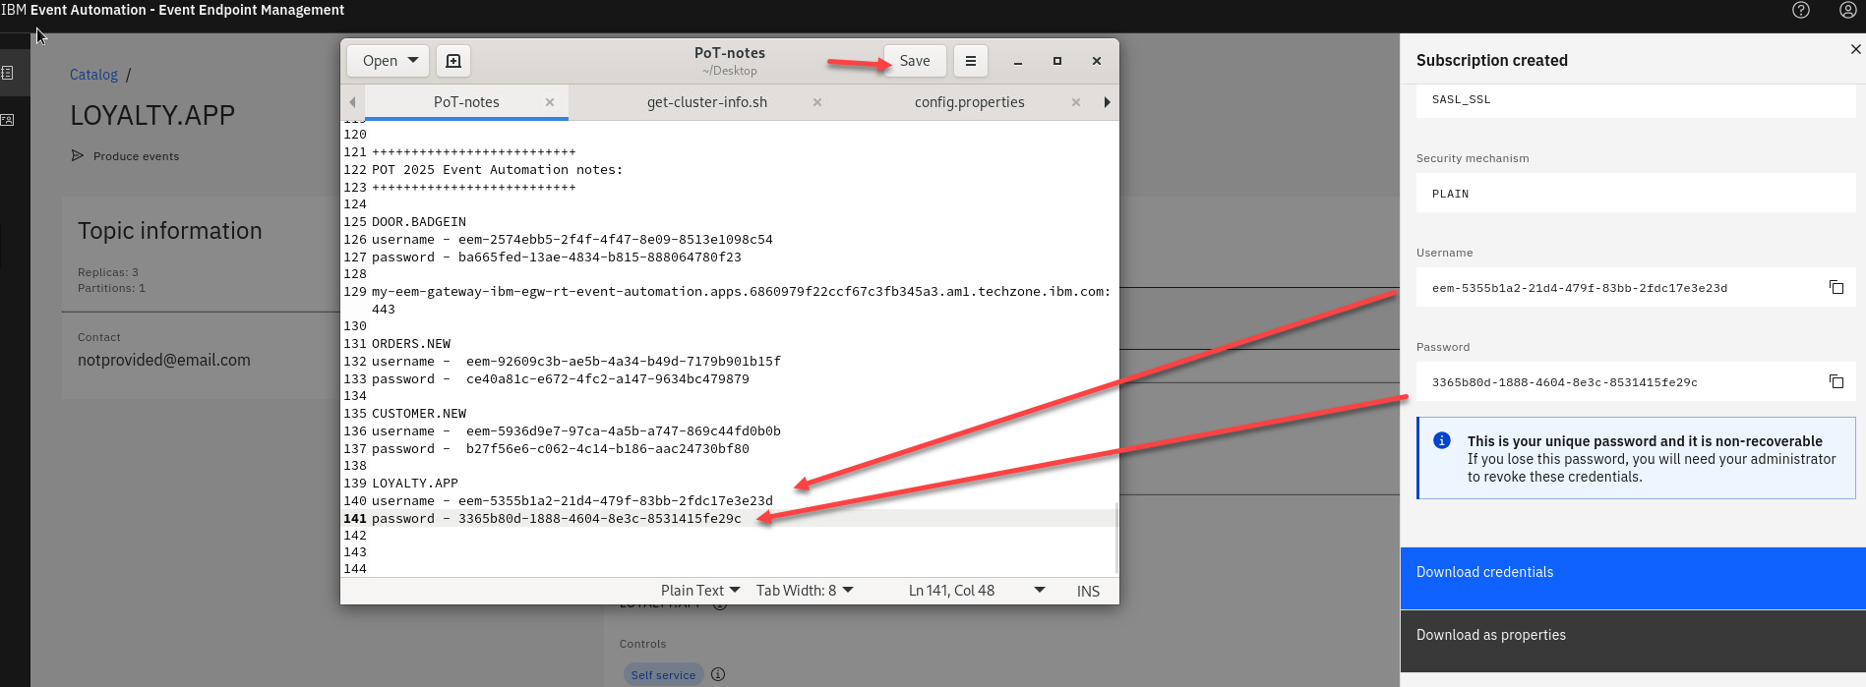The height and width of the screenshot is (687, 1866).
Task: Copy the password with its copy icon
Action: coord(1836,381)
